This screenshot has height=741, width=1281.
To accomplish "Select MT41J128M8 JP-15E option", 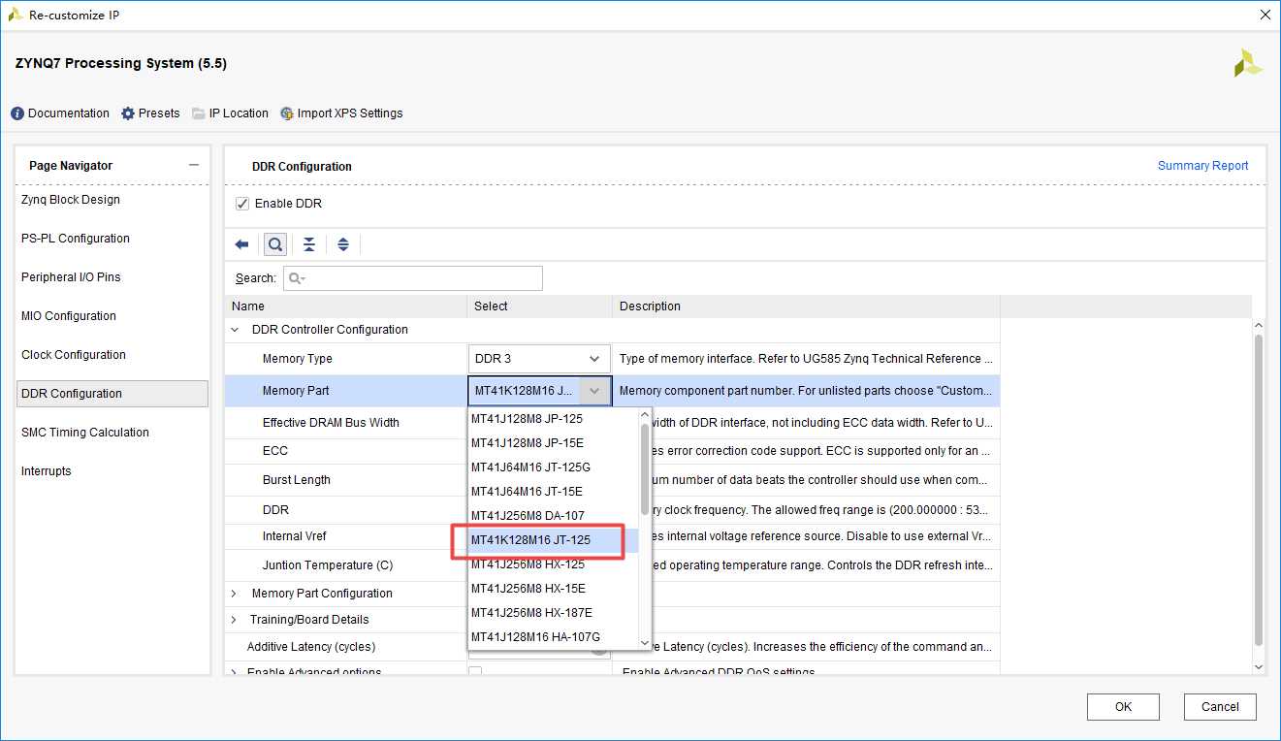I will [x=553, y=443].
